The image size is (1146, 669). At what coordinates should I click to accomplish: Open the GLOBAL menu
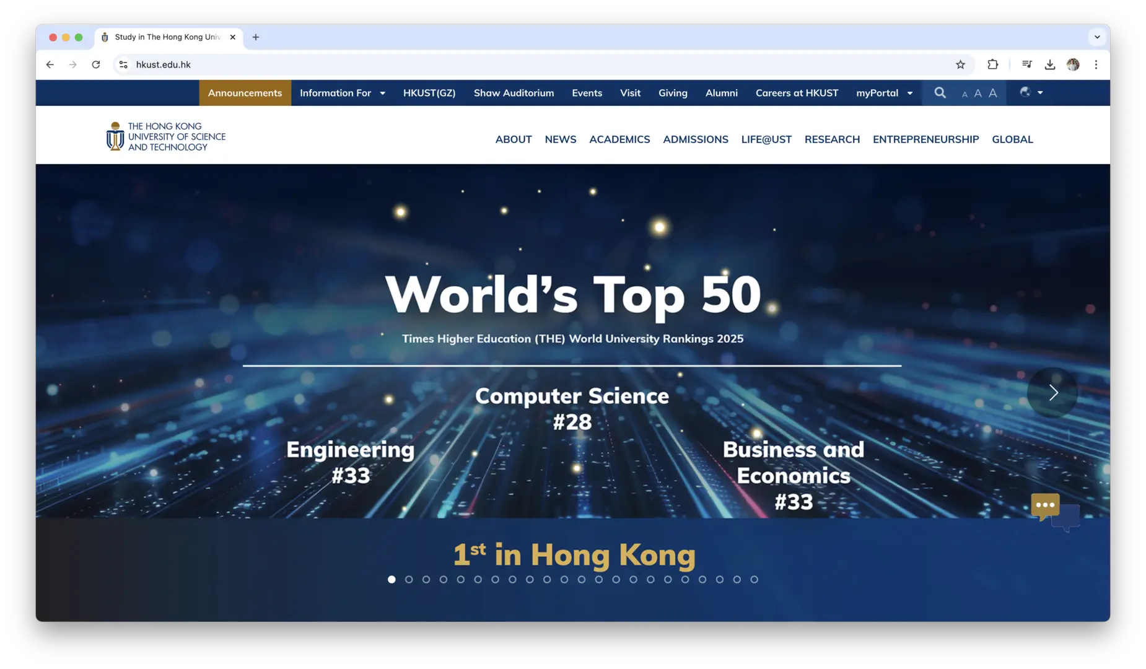[1012, 139]
